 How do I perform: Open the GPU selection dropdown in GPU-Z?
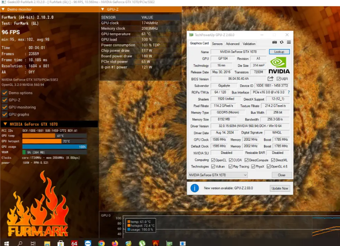(218, 175)
